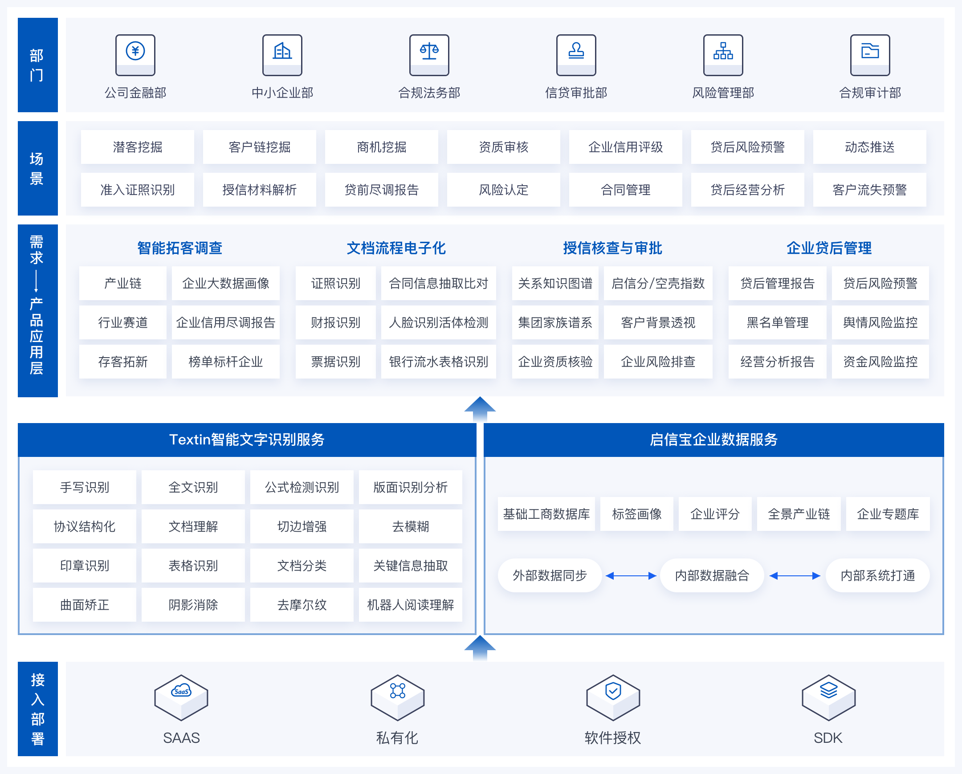The height and width of the screenshot is (774, 962).
Task: Click the 全景产业链 box
Action: [x=799, y=514]
